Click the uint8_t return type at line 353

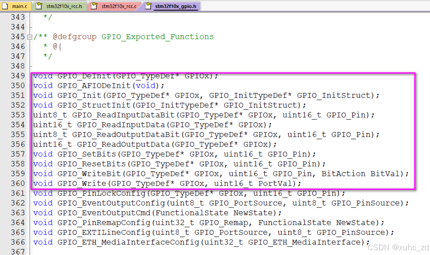[50, 115]
